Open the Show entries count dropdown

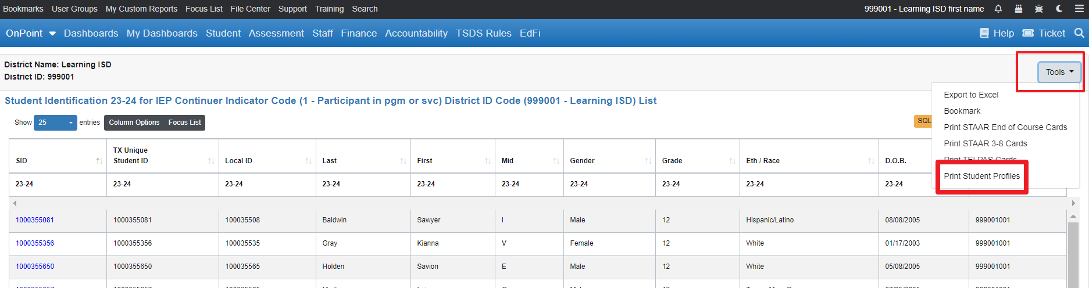click(x=55, y=123)
